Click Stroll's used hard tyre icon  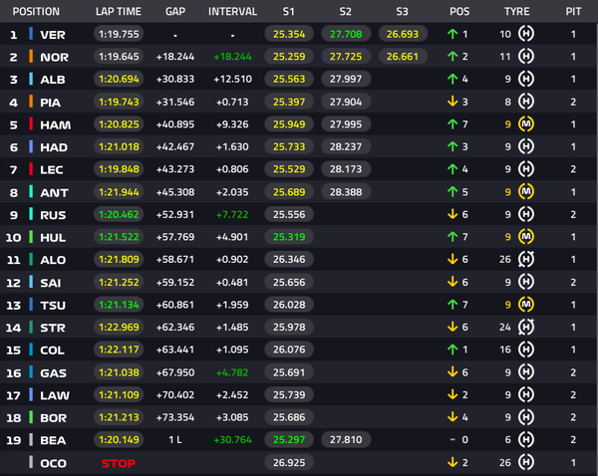526,327
